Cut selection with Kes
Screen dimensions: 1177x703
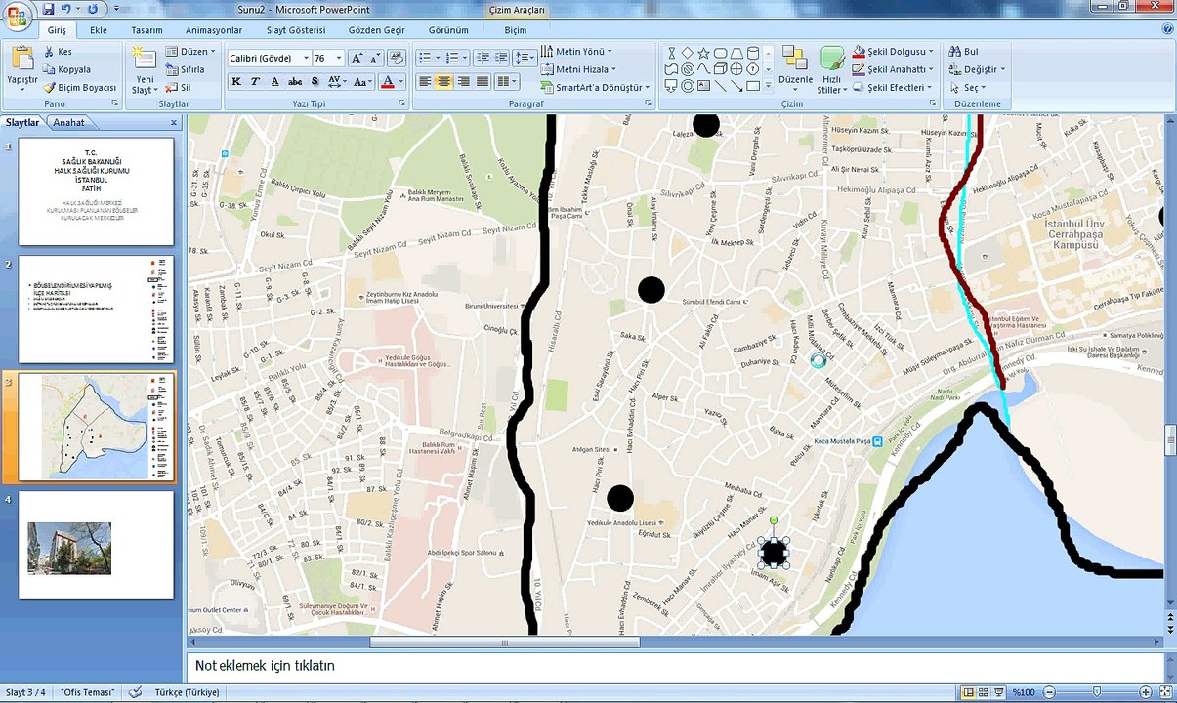(58, 52)
